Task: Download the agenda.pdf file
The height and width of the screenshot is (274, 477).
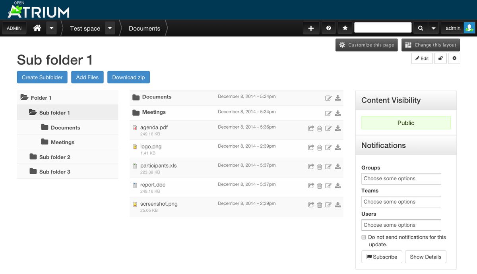Action: 338,128
